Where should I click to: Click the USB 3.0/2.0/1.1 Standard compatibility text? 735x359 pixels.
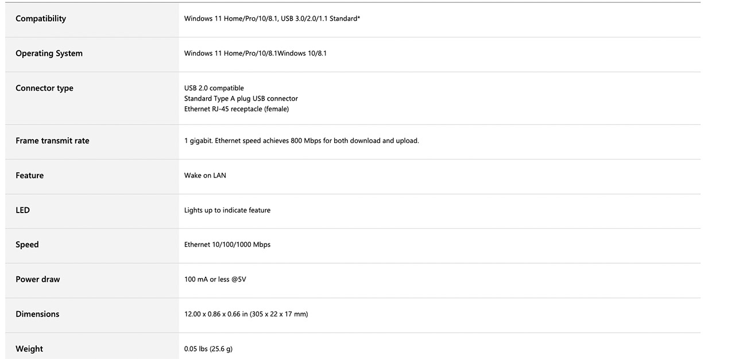(x=320, y=18)
